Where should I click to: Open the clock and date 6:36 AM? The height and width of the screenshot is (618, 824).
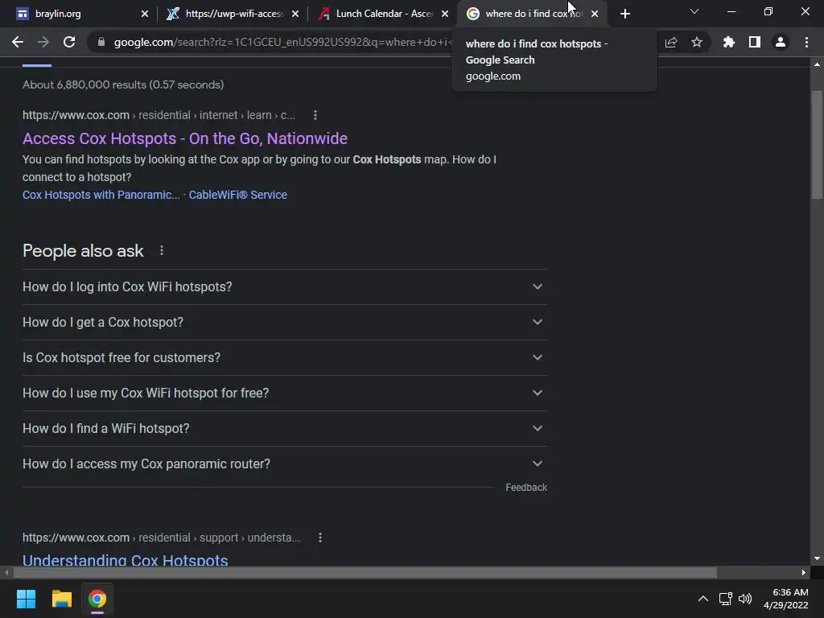[x=785, y=599]
